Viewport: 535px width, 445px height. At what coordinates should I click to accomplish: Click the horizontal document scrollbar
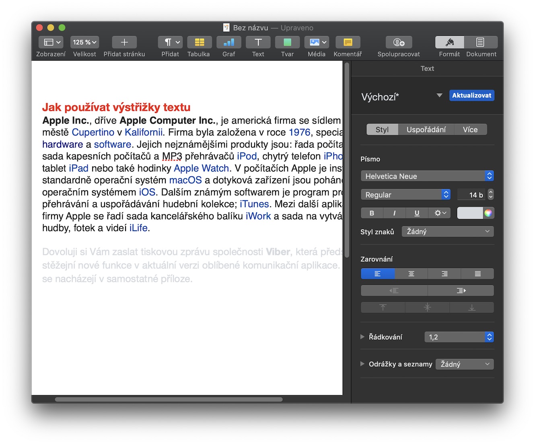[169, 399]
